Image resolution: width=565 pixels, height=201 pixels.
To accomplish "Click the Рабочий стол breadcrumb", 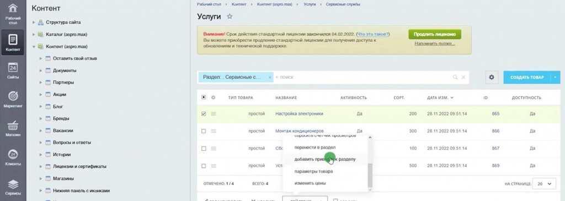I will (x=209, y=4).
